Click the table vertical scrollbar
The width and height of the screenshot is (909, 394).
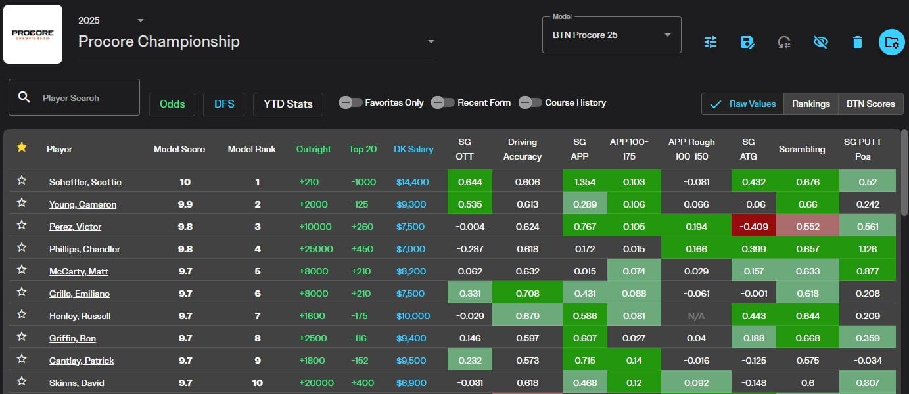[905, 174]
